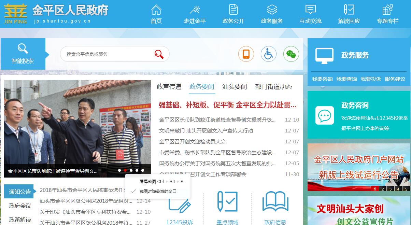Viewport: 411px width, 225px height.
Task: Open 政务公开 document icon
Action: (x=233, y=10)
